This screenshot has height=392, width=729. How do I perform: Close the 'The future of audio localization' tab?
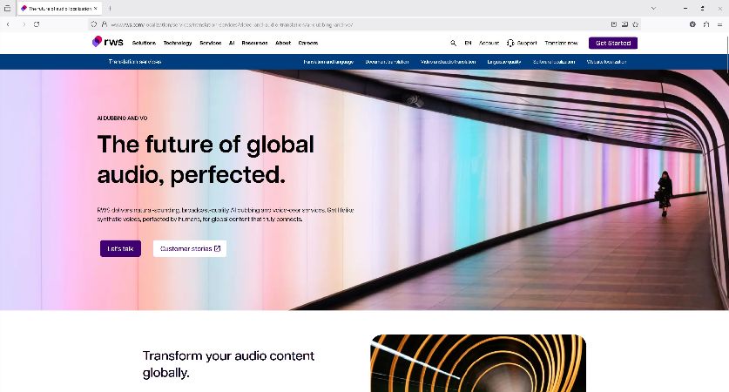(95, 9)
